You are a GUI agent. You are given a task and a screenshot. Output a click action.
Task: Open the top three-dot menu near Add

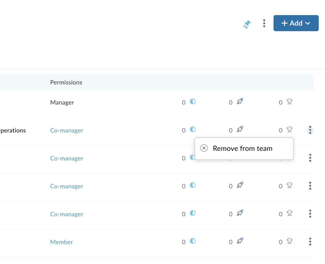pyautogui.click(x=264, y=23)
